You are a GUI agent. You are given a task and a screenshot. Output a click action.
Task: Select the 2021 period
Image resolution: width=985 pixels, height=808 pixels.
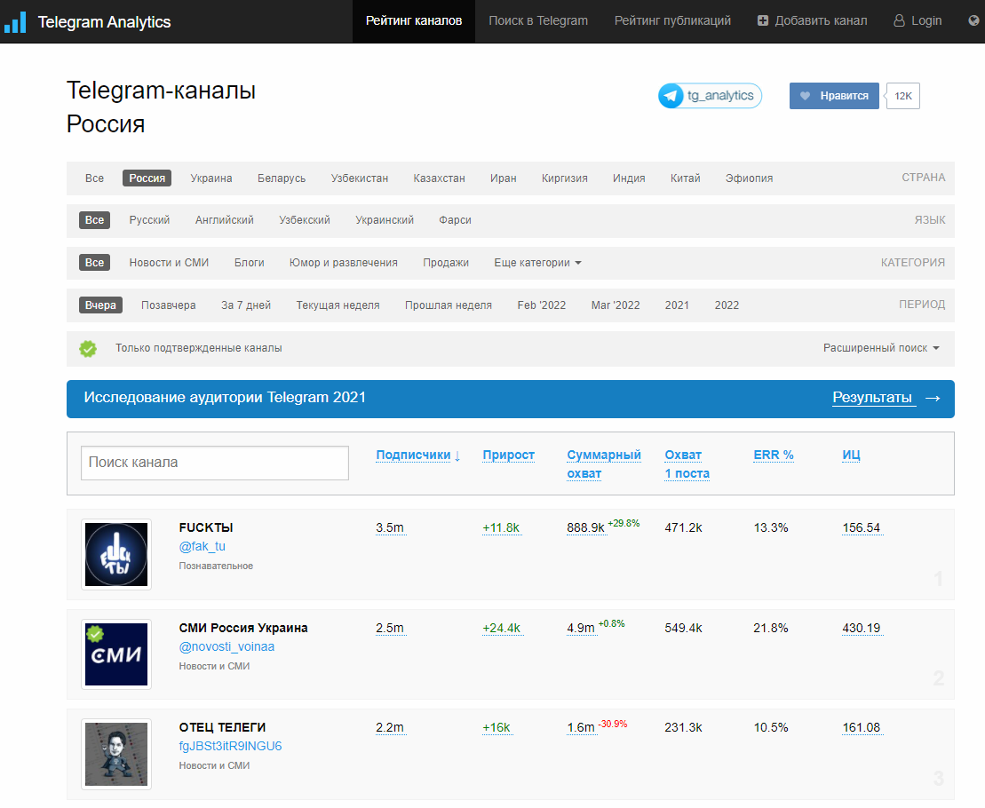click(x=677, y=305)
